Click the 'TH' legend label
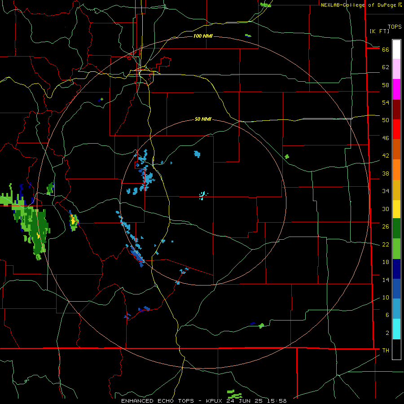 (386, 351)
